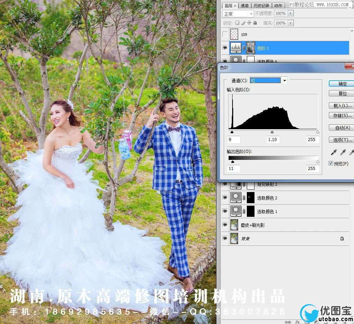The image size is (354, 324).
Task: Click the output white level slider
Action: [318, 162]
